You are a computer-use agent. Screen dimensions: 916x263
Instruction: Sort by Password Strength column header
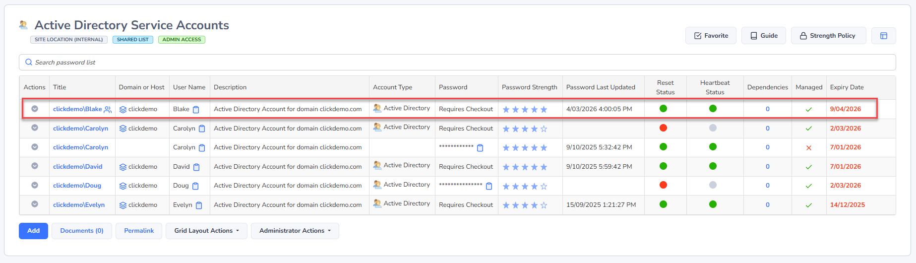[529, 87]
